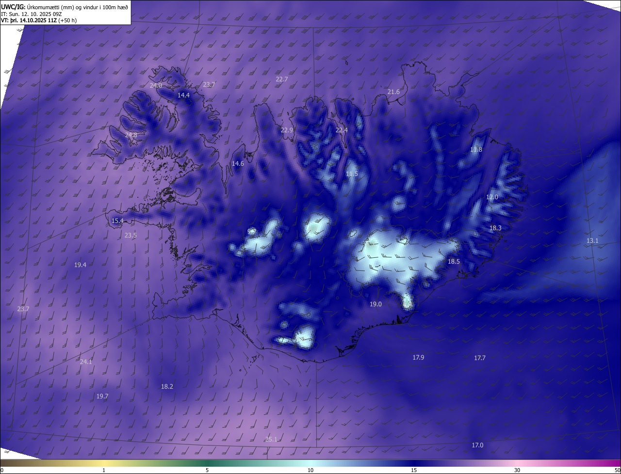Image resolution: width=621 pixels, height=474 pixels.
Task: Click the map value 24.0
Action: [156, 85]
